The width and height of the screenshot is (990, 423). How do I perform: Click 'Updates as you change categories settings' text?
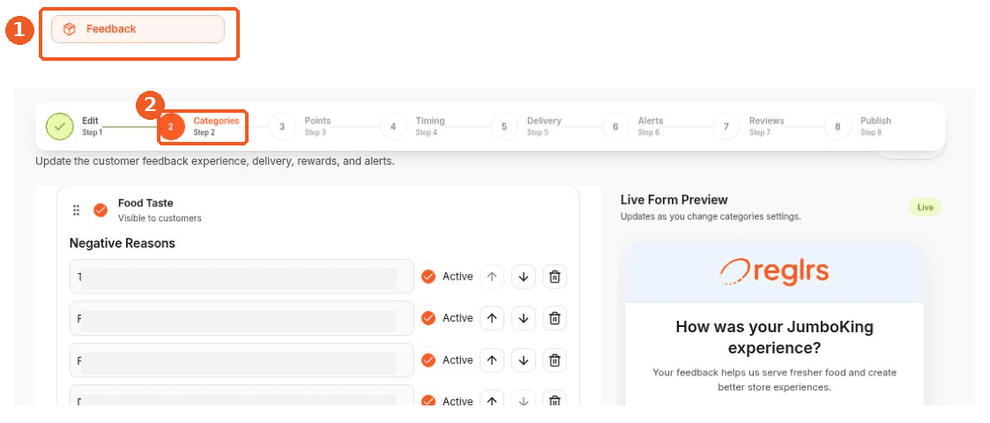[711, 217]
